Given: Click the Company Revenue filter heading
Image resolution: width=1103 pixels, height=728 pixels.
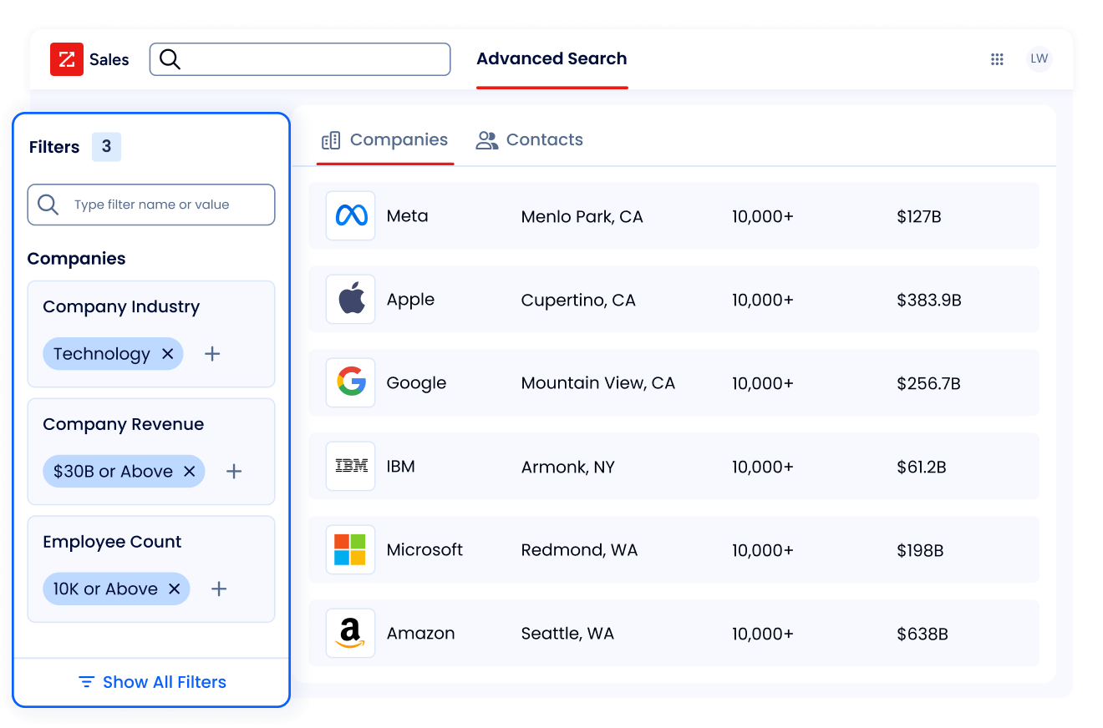Looking at the screenshot, I should coord(124,424).
